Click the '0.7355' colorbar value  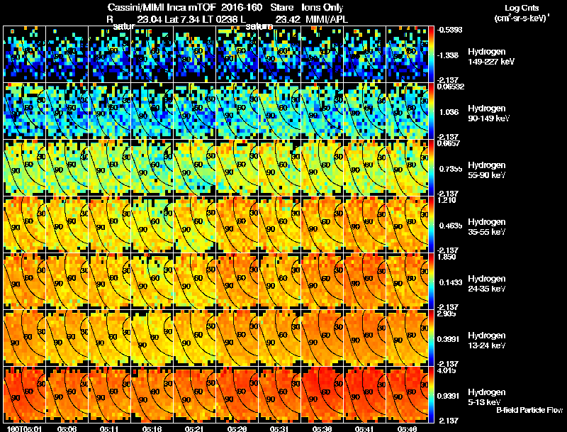[x=450, y=169]
